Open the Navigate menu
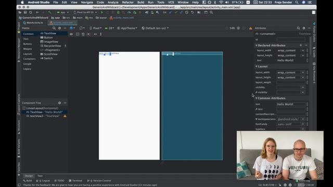 pos(87,2)
